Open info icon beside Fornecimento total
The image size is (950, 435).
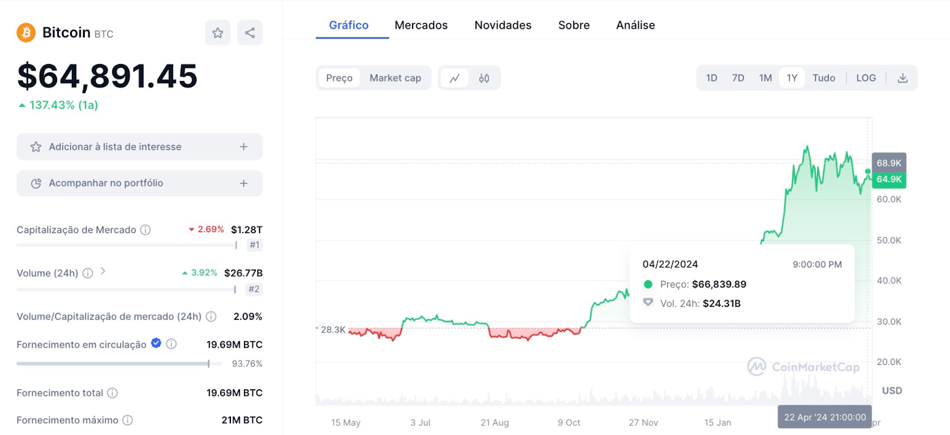[112, 393]
